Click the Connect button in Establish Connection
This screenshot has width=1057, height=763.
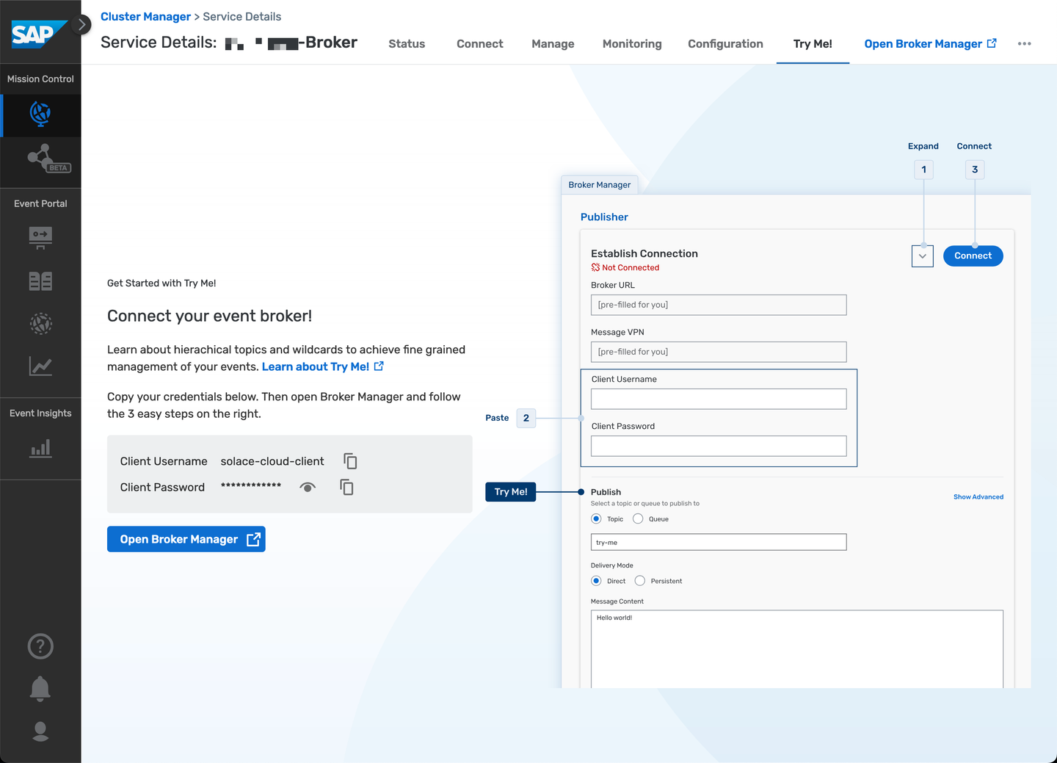click(973, 256)
